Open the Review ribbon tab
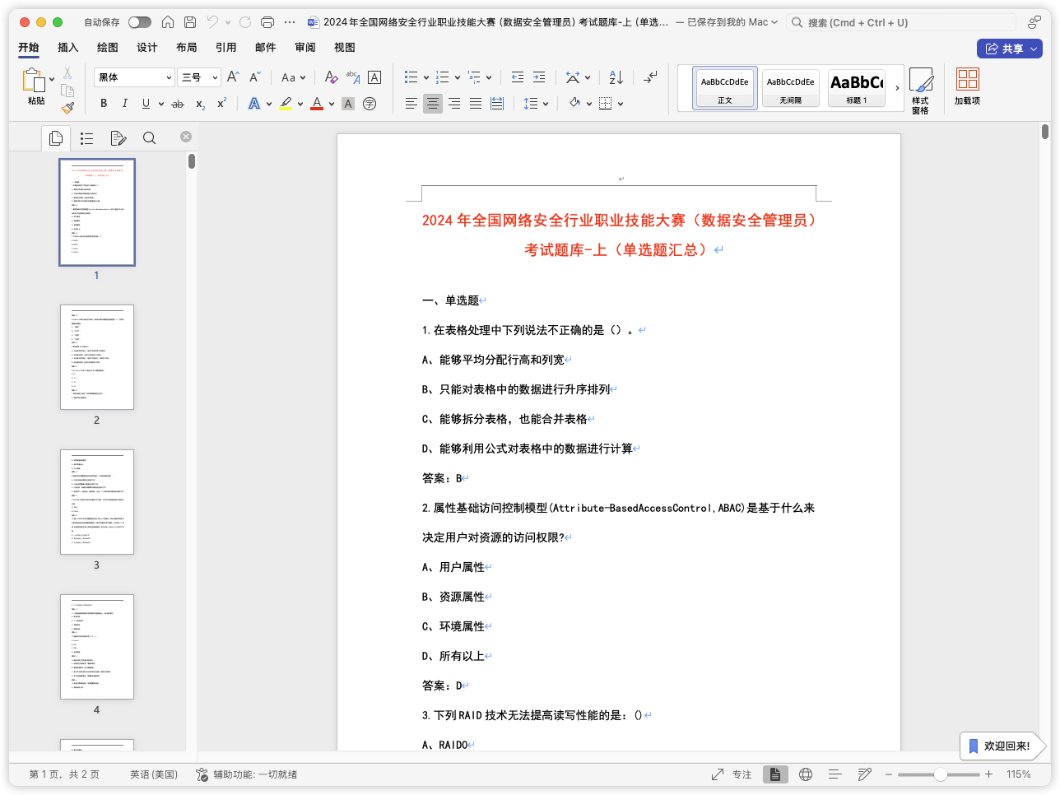This screenshot has width=1060, height=795. (x=305, y=48)
